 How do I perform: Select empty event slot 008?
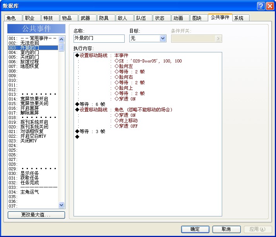pos(33,71)
